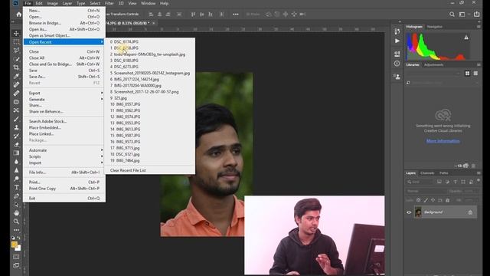Open the workspace switcher icon
The width and height of the screenshot is (490, 276).
pos(462,14)
